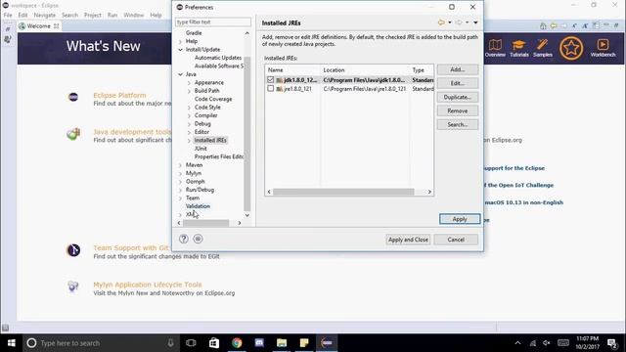
Task: Click Eclipse icon on taskbar
Action: click(x=327, y=343)
